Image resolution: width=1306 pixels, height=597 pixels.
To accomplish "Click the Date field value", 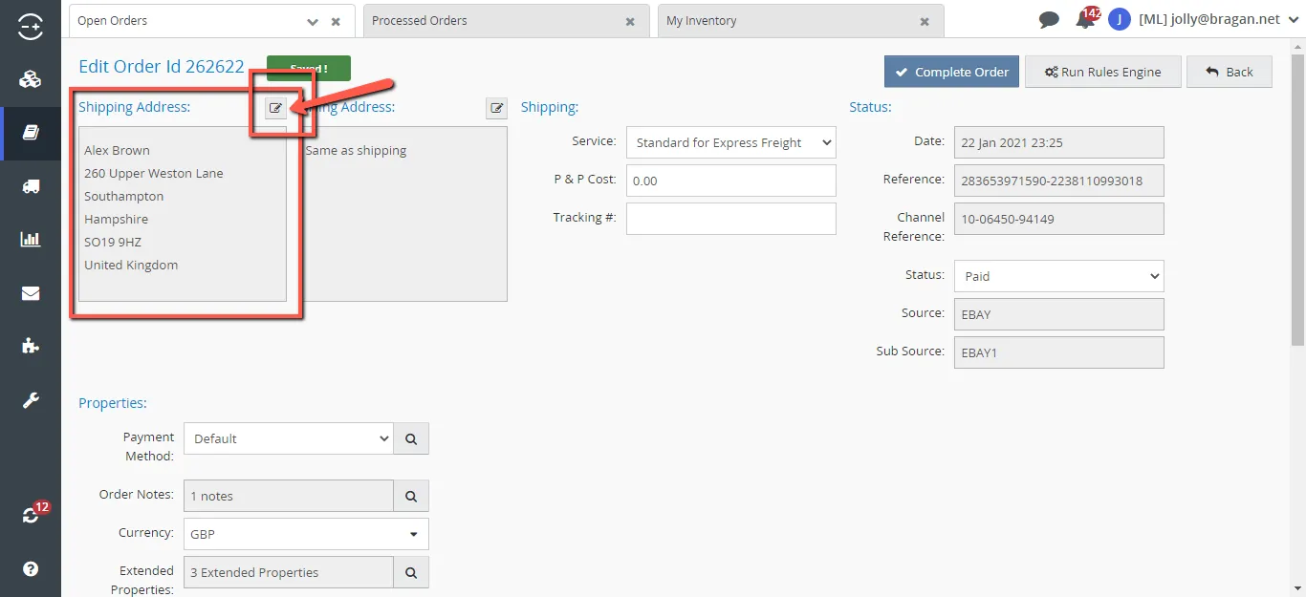I will point(1059,142).
